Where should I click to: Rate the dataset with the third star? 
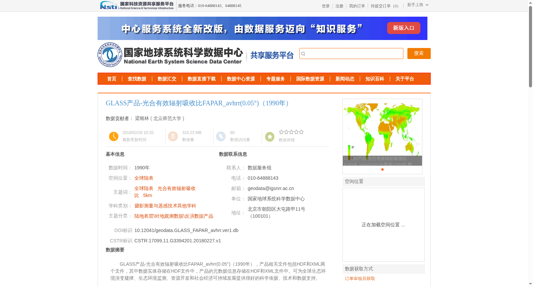(291, 132)
